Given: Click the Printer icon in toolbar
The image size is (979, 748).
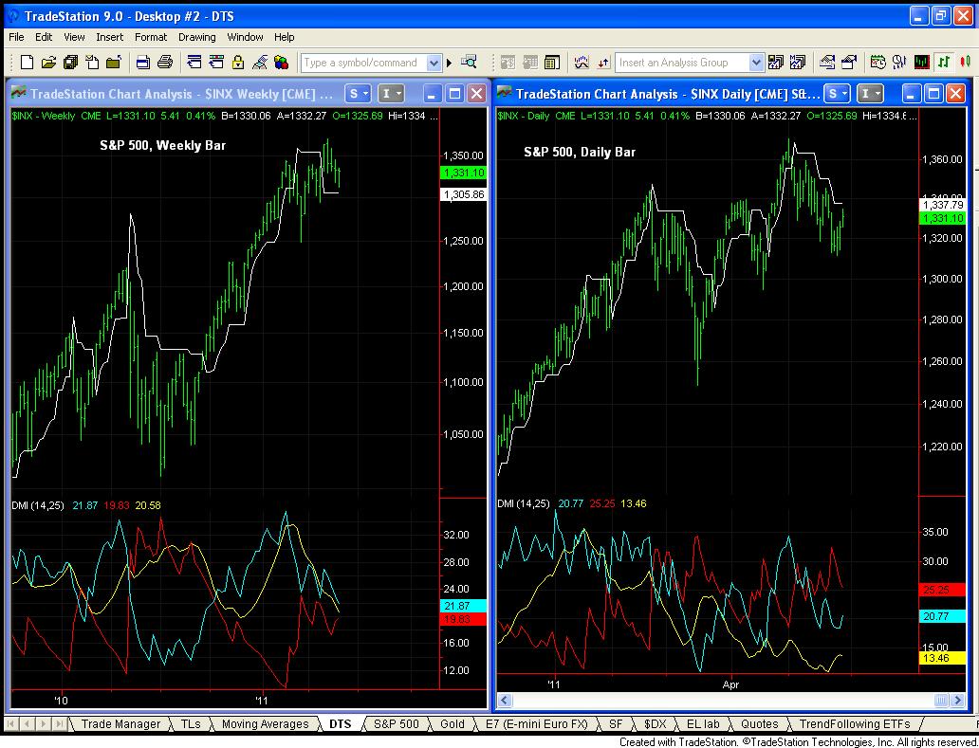Looking at the screenshot, I should point(165,62).
